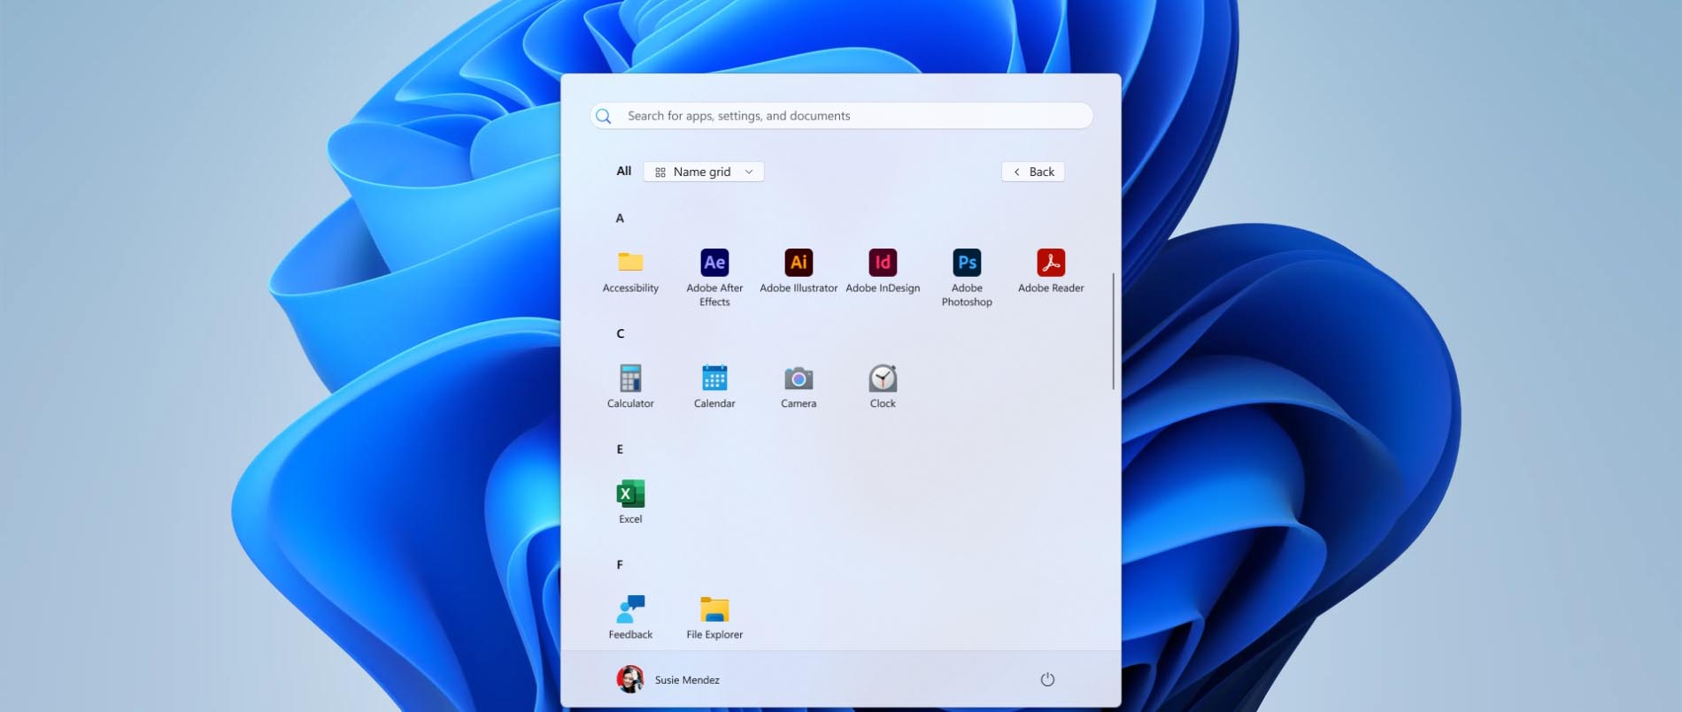This screenshot has height=712, width=1682.
Task: Click the app list scrollbar
Action: point(1113,331)
